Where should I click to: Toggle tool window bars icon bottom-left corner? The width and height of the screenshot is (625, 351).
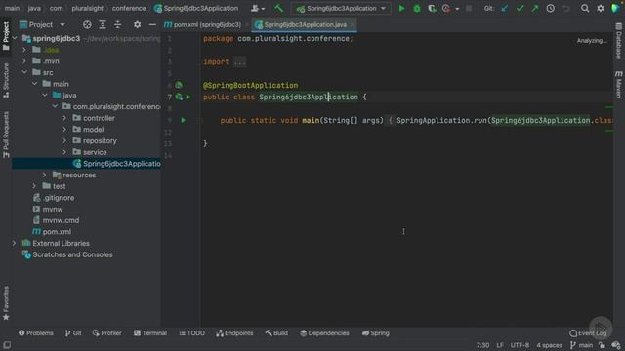(7, 345)
